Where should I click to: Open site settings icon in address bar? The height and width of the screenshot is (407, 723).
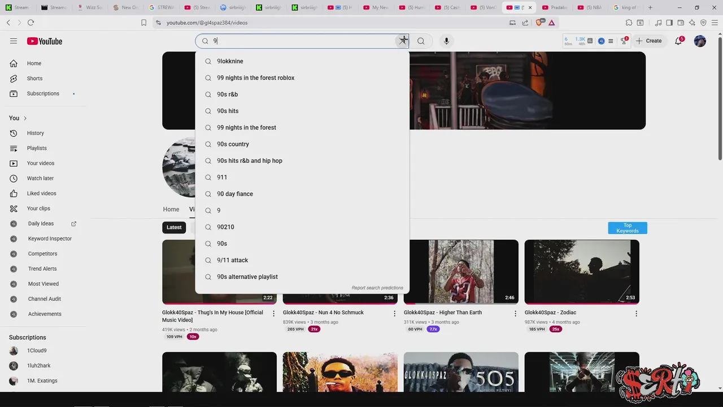[158, 23]
